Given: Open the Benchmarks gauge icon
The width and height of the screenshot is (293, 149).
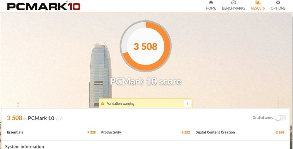Looking at the screenshot, I should [234, 2].
